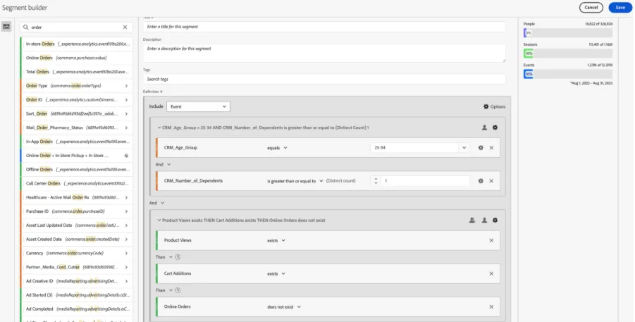
Task: Select the Ad Started (3) metric
Action: tap(77, 295)
